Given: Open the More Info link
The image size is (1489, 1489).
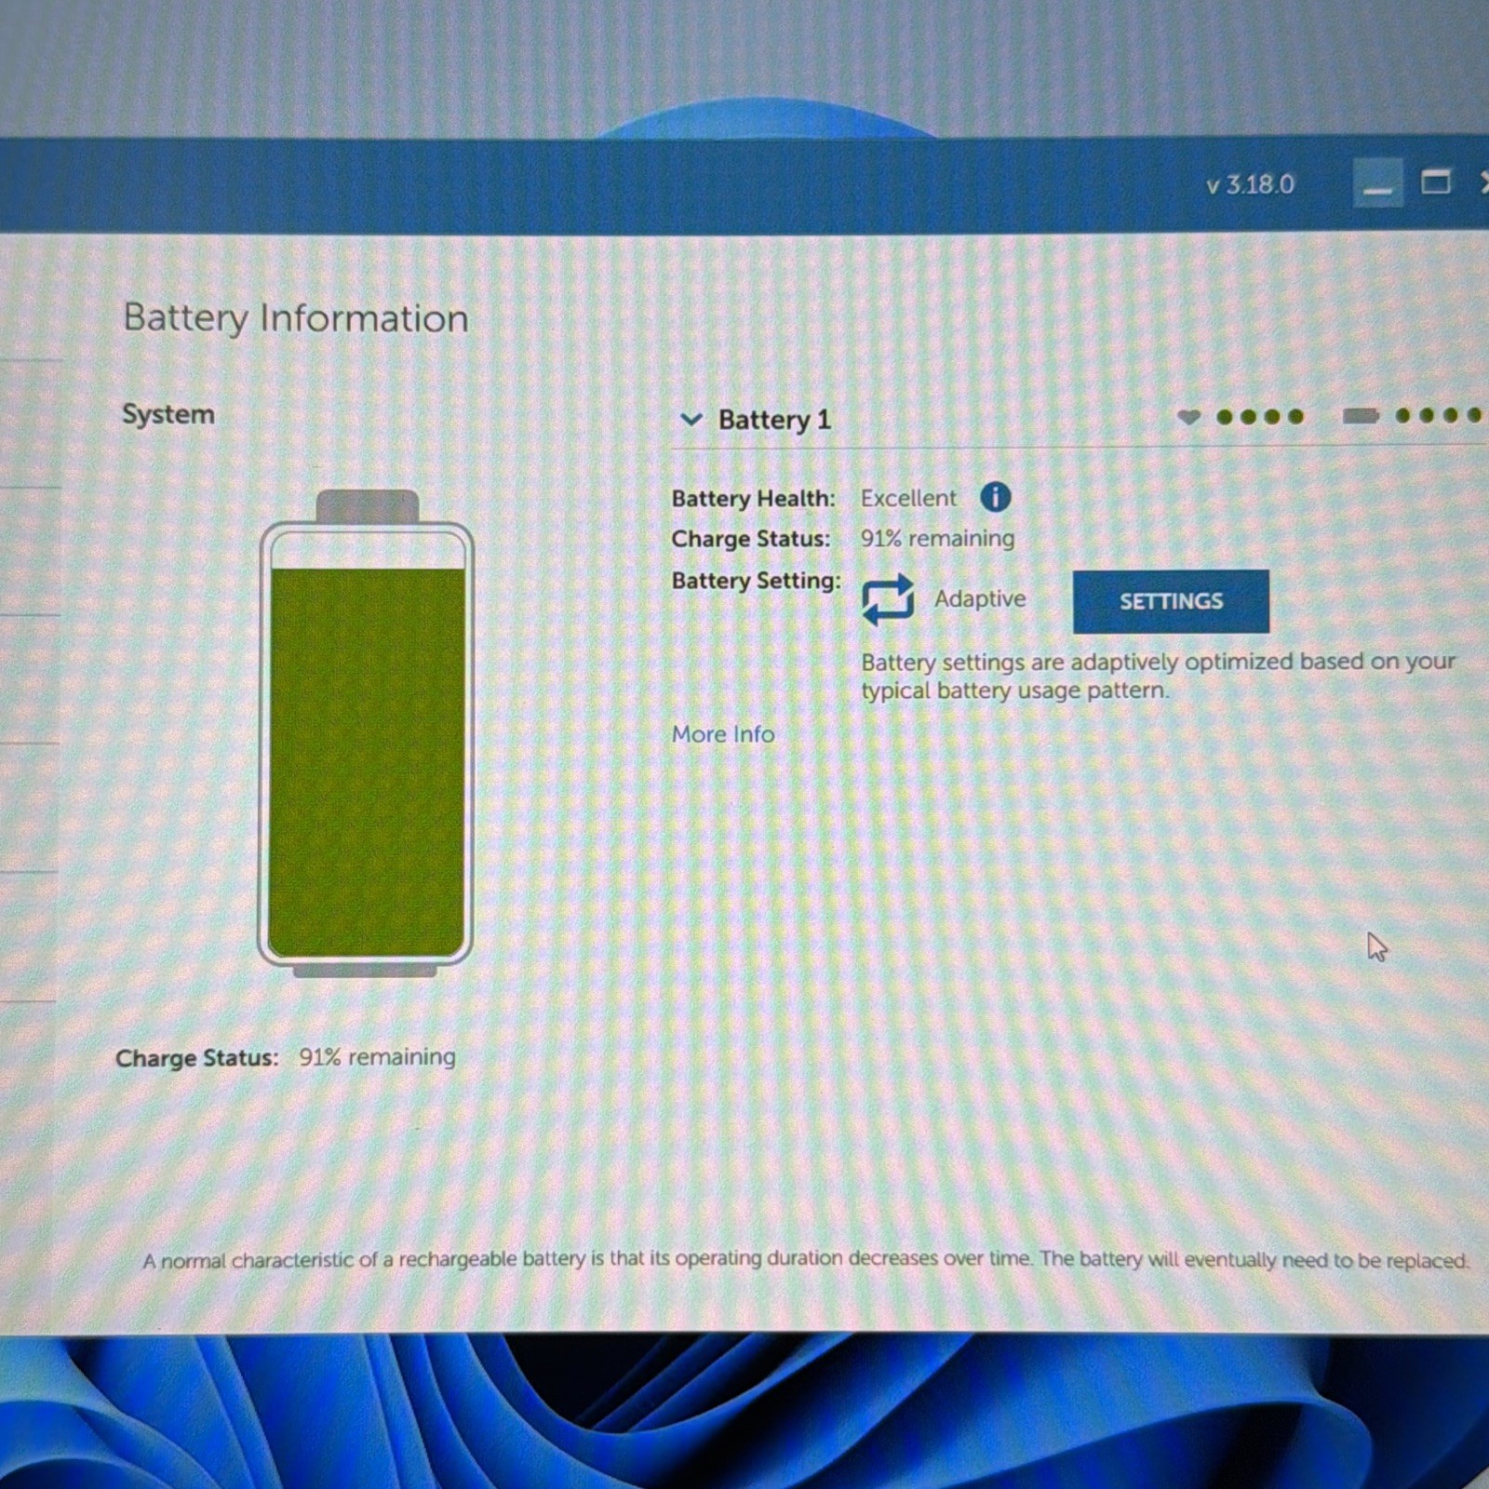Looking at the screenshot, I should (723, 734).
